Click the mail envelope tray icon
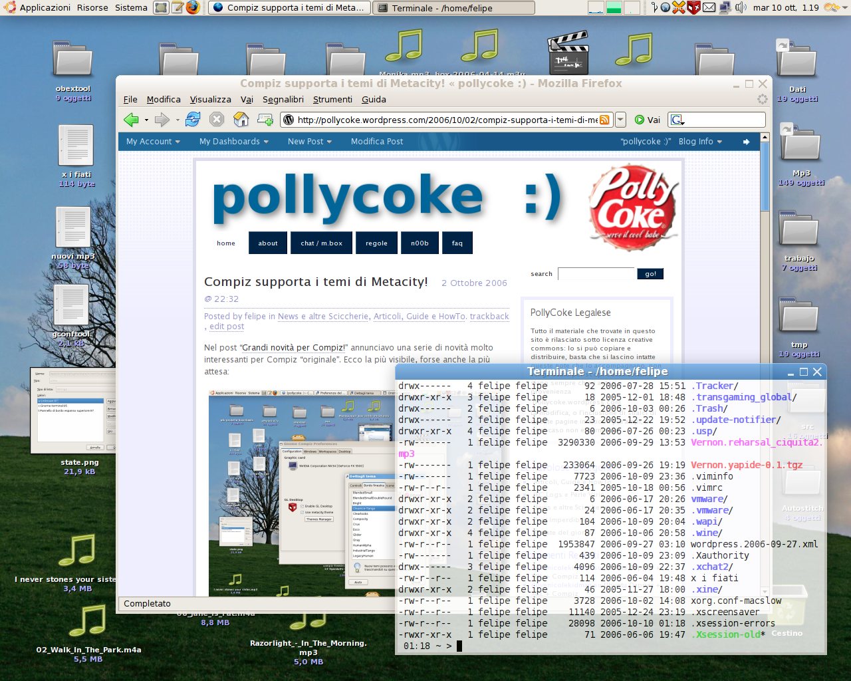The width and height of the screenshot is (851, 681). tap(709, 7)
